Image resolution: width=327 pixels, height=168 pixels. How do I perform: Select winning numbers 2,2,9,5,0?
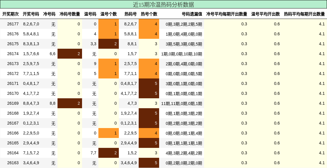31,133
